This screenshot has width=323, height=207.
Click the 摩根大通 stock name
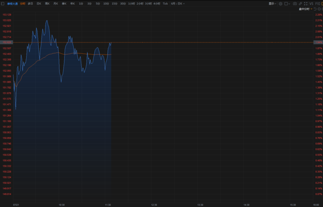12,4
